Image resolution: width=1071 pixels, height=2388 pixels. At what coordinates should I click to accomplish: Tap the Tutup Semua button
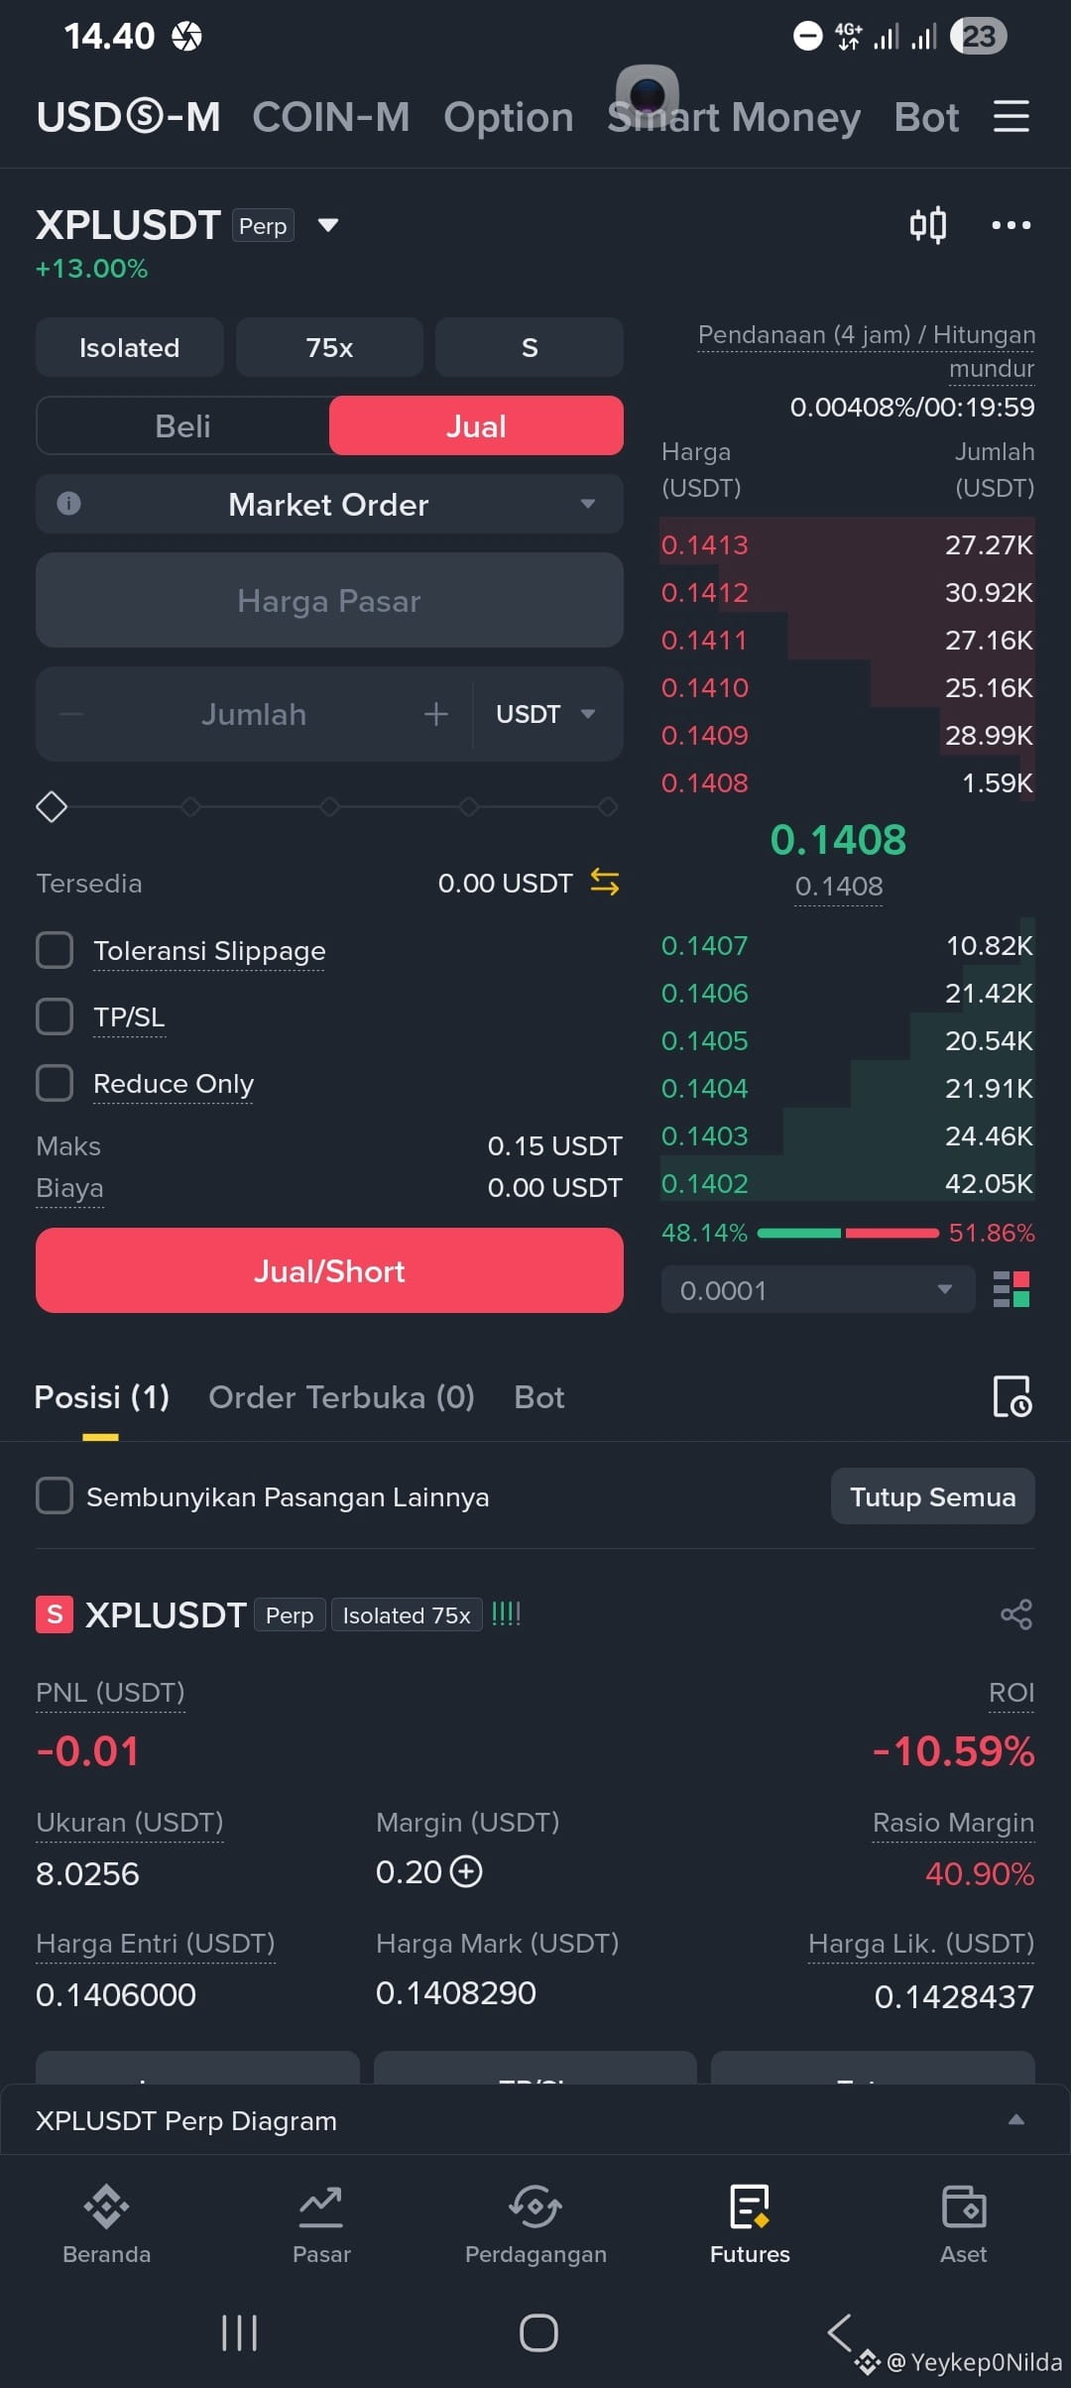[x=933, y=1496]
